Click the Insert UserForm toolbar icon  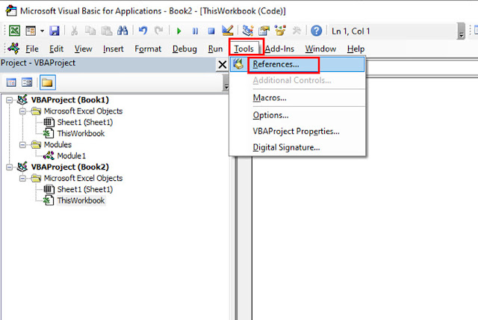pyautogui.click(x=31, y=31)
